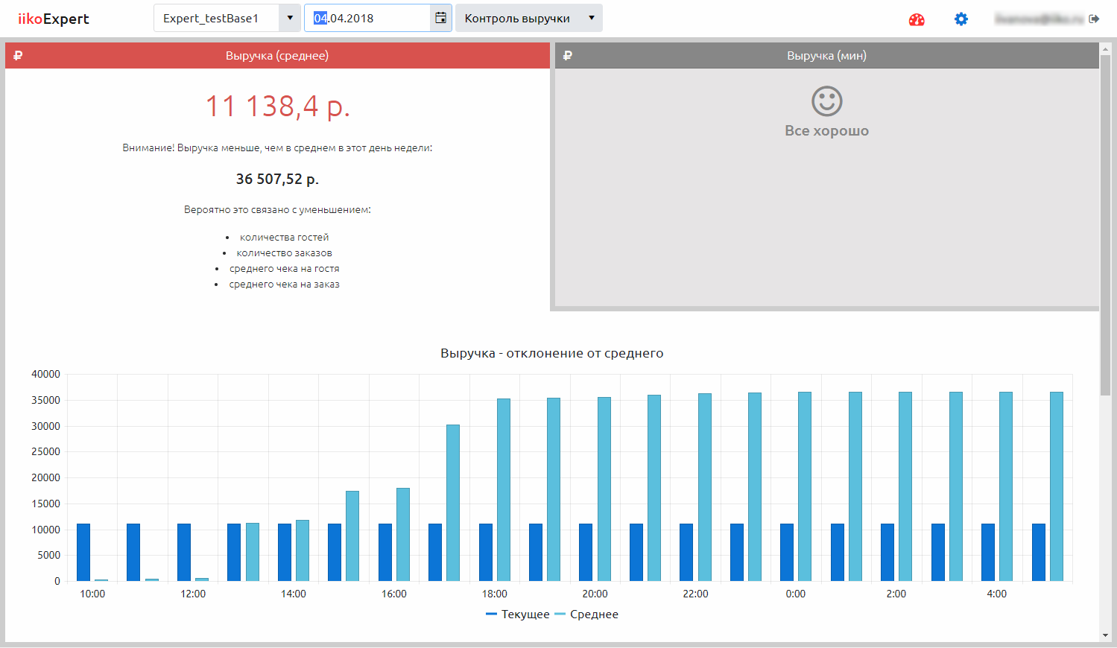Toggle the Текущее series in chart legend
This screenshot has height=648, width=1117.
pyautogui.click(x=518, y=614)
